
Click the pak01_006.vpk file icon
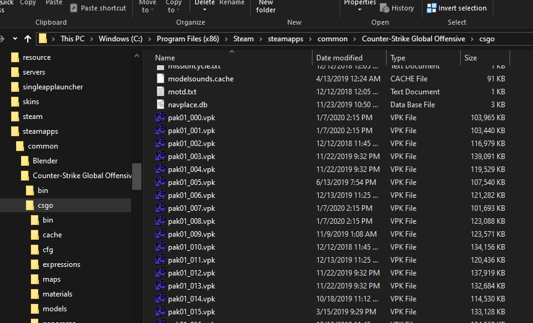(x=161, y=195)
